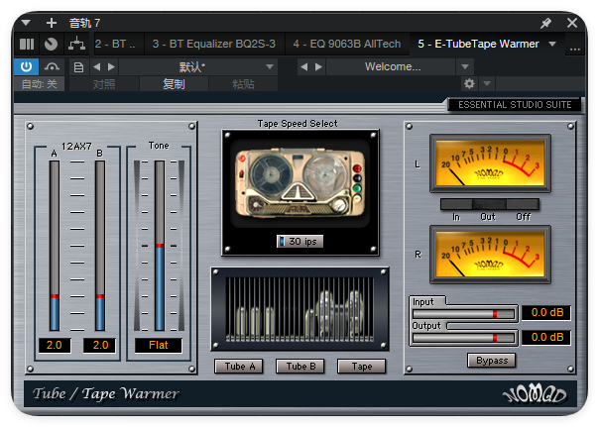Set meter switch to Off
The image size is (599, 427).
click(523, 204)
